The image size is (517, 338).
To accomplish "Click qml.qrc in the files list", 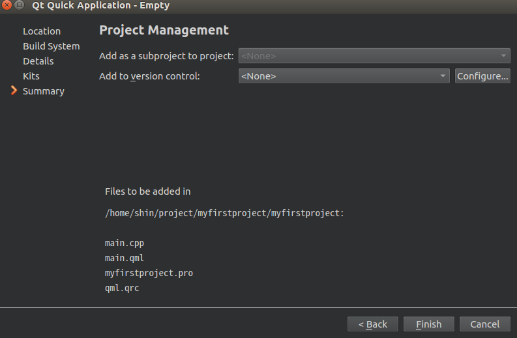I will click(122, 288).
